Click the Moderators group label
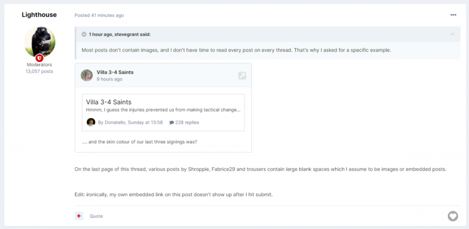The height and width of the screenshot is (229, 469). [39, 65]
